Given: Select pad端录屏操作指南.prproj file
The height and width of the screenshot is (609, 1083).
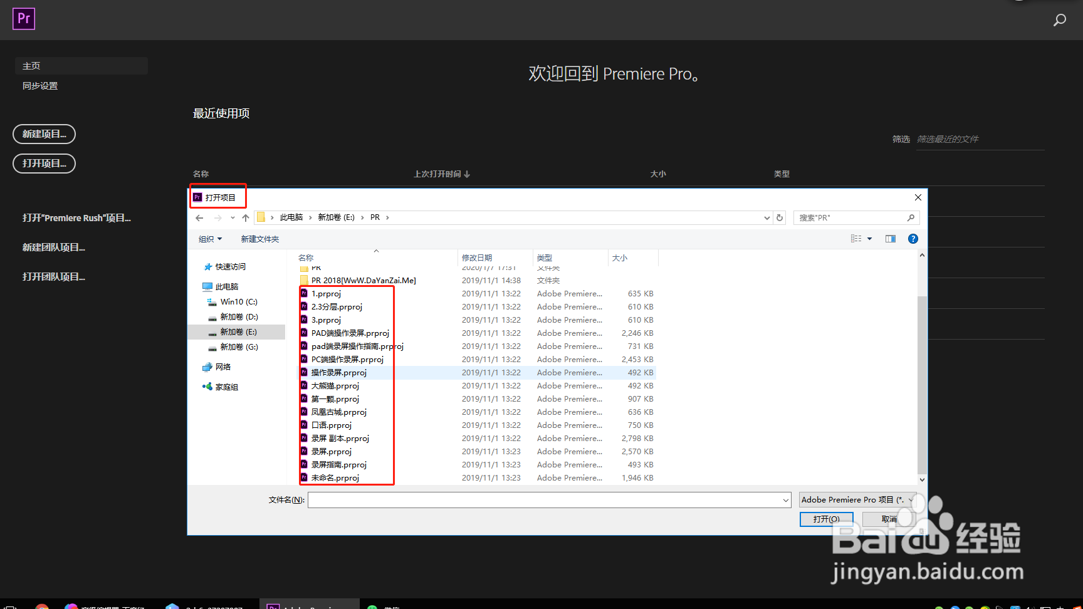Looking at the screenshot, I should [357, 346].
